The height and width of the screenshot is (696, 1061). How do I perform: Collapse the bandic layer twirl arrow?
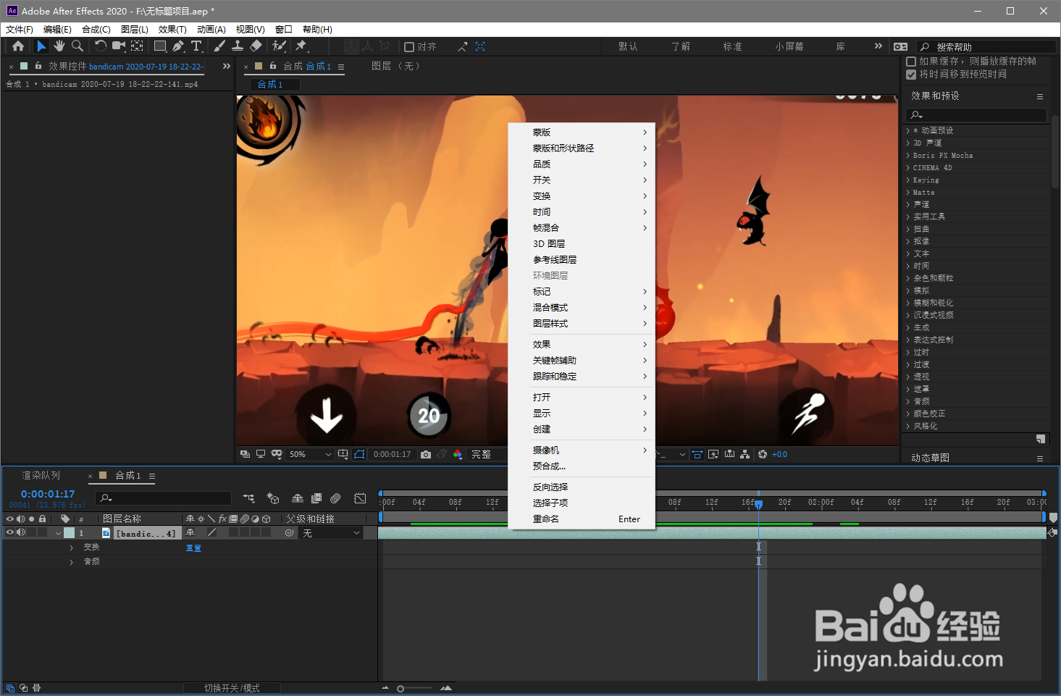[58, 533]
